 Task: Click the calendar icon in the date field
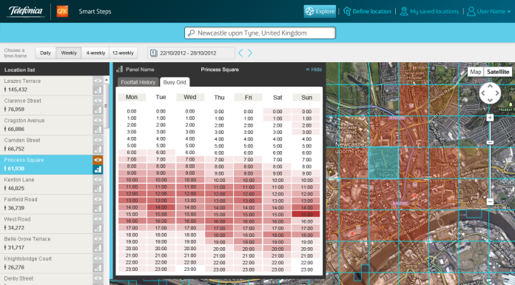(x=153, y=53)
